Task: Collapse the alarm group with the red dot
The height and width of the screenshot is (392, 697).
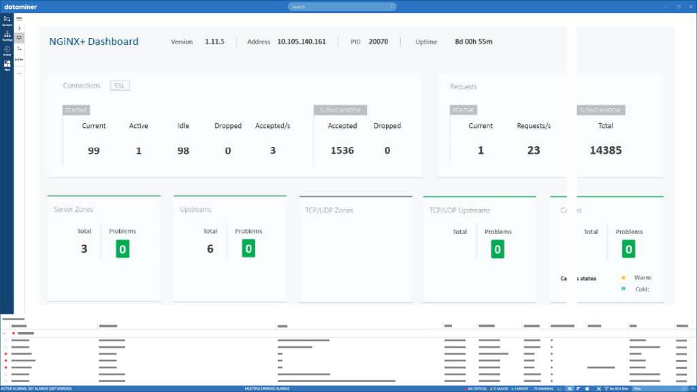Action: pos(5,333)
